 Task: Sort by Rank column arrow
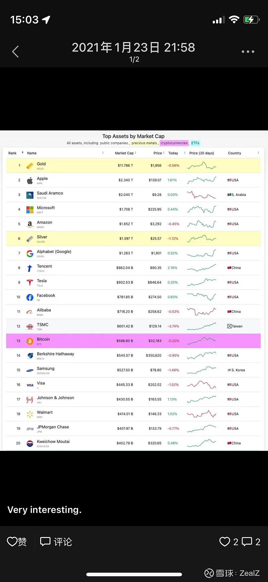(x=22, y=153)
